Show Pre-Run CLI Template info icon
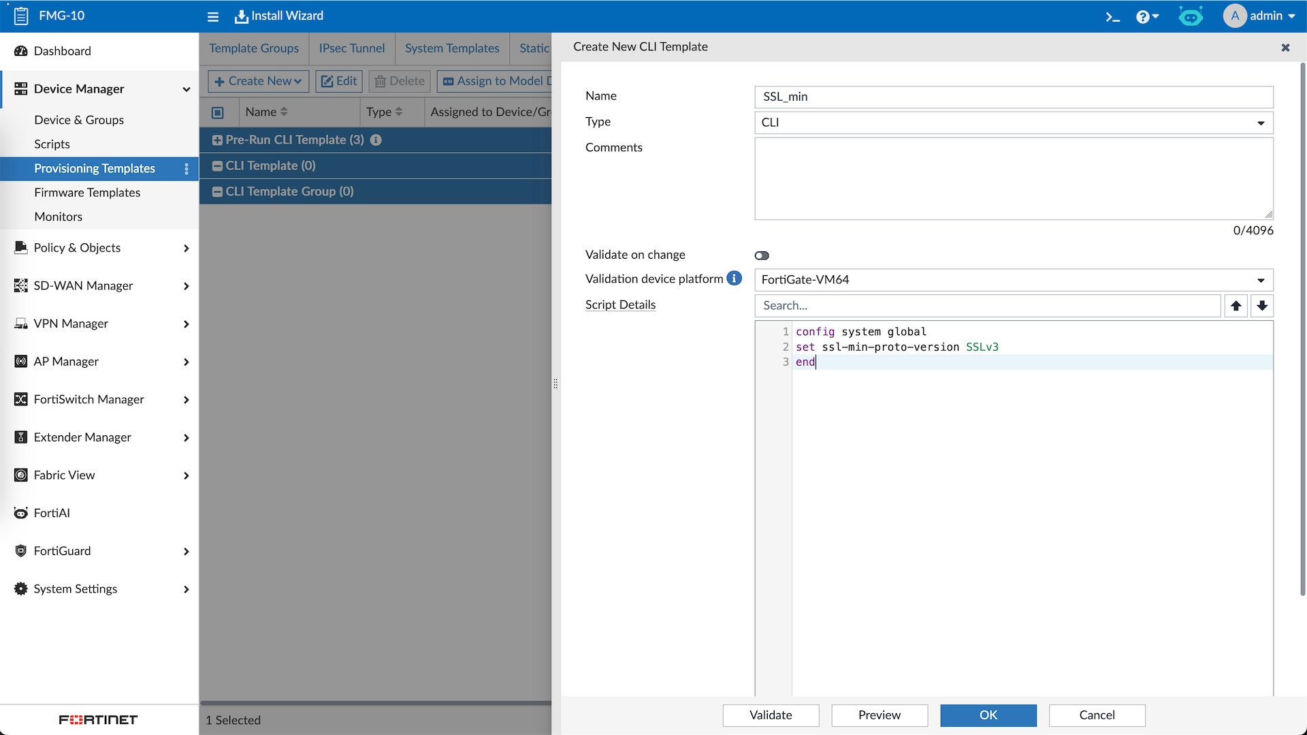Image resolution: width=1307 pixels, height=735 pixels. [376, 140]
